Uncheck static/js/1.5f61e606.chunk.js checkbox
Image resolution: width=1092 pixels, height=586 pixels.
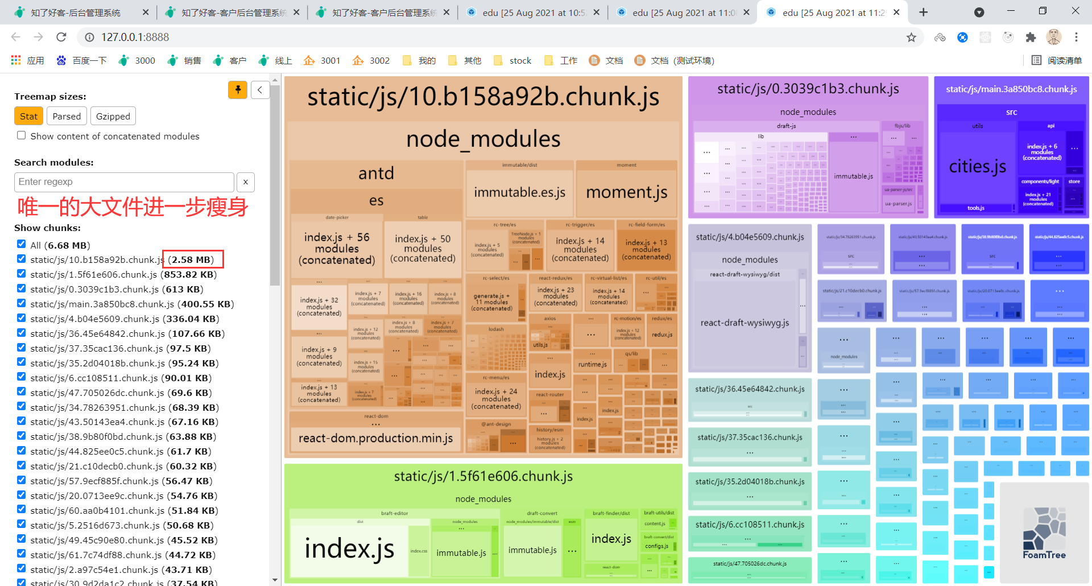[x=22, y=274]
